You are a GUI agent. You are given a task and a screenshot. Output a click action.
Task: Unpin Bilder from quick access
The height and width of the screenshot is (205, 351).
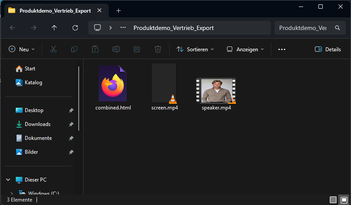click(x=71, y=152)
